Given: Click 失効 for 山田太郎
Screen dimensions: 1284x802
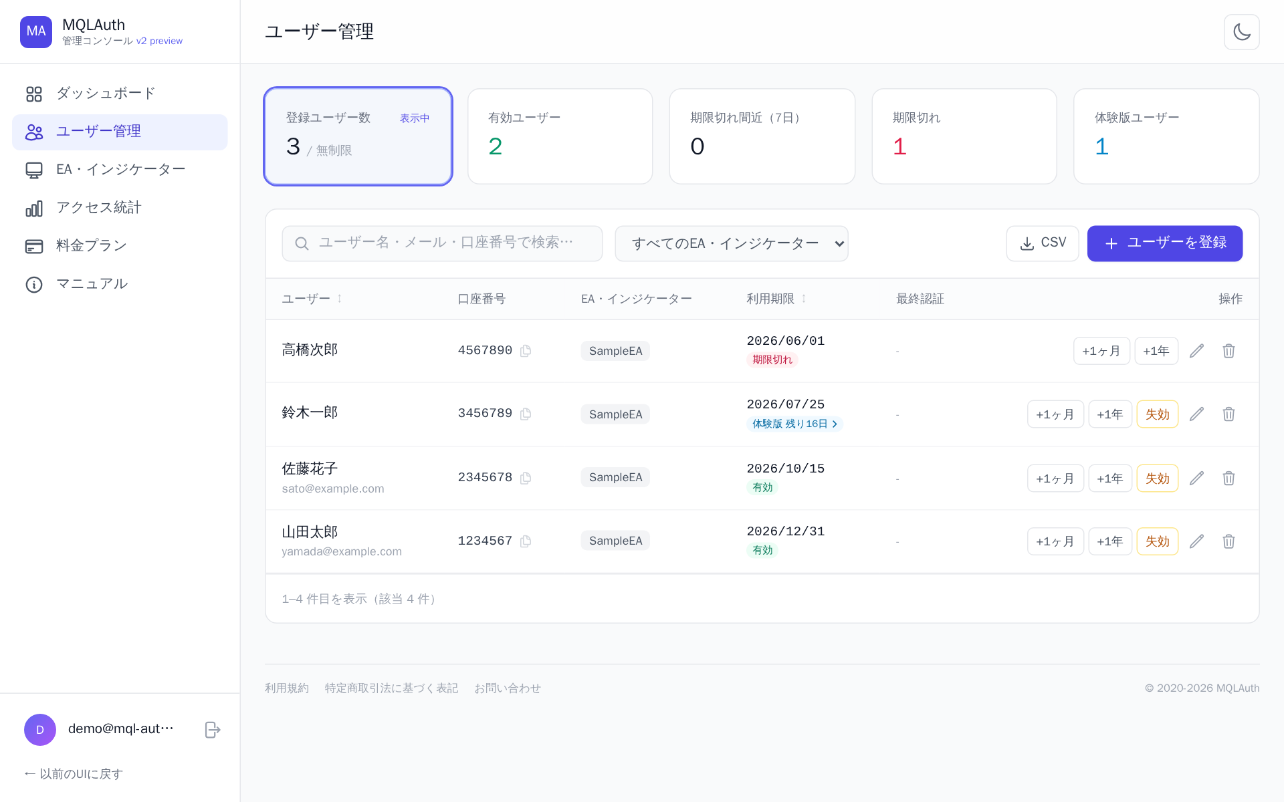Looking at the screenshot, I should [1158, 541].
